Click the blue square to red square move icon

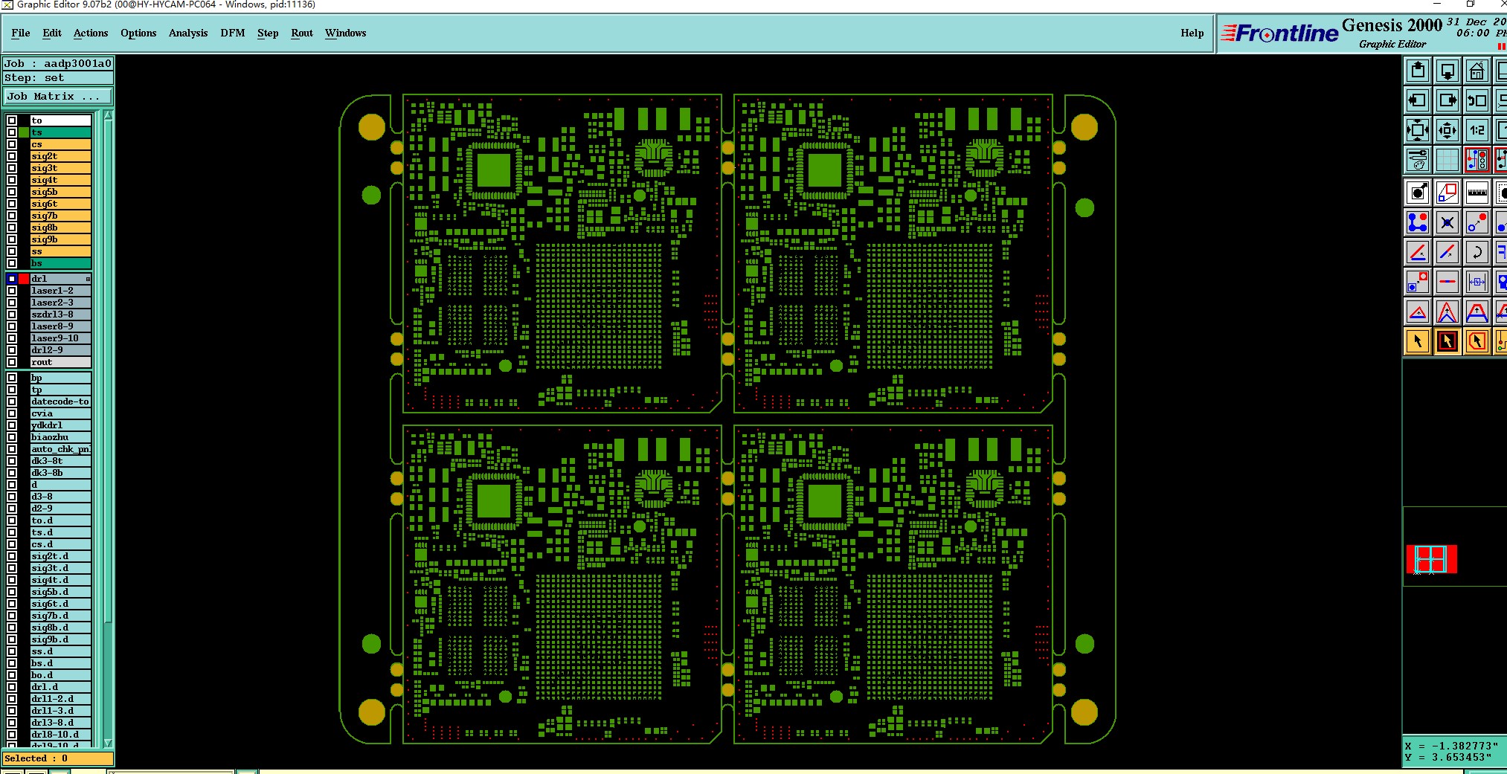click(x=1418, y=282)
